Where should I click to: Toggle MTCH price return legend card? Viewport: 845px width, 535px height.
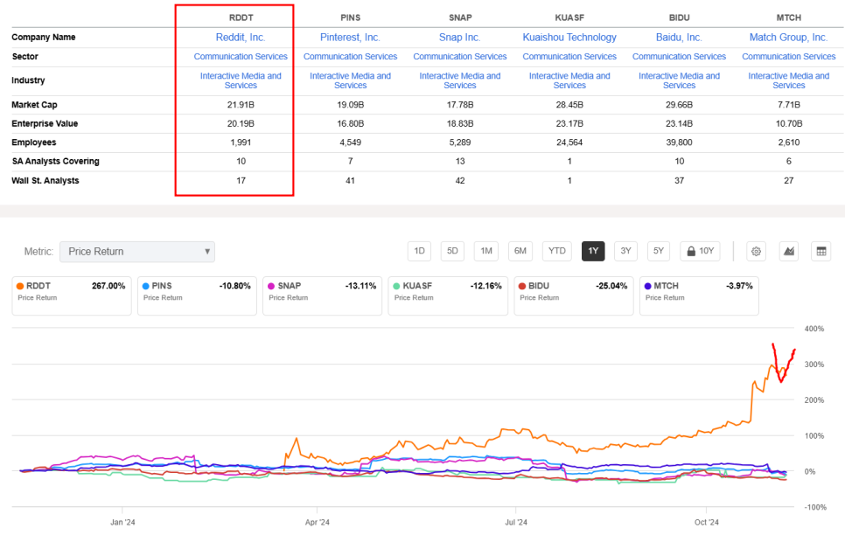click(700, 295)
